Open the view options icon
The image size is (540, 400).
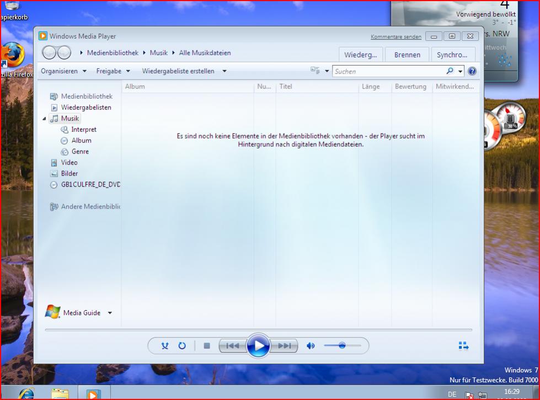tap(315, 71)
